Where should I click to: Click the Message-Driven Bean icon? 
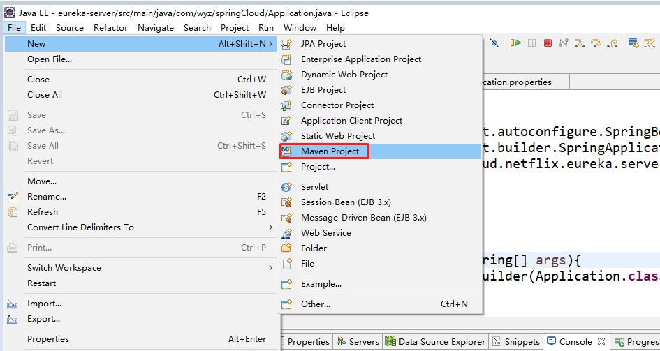tap(286, 218)
